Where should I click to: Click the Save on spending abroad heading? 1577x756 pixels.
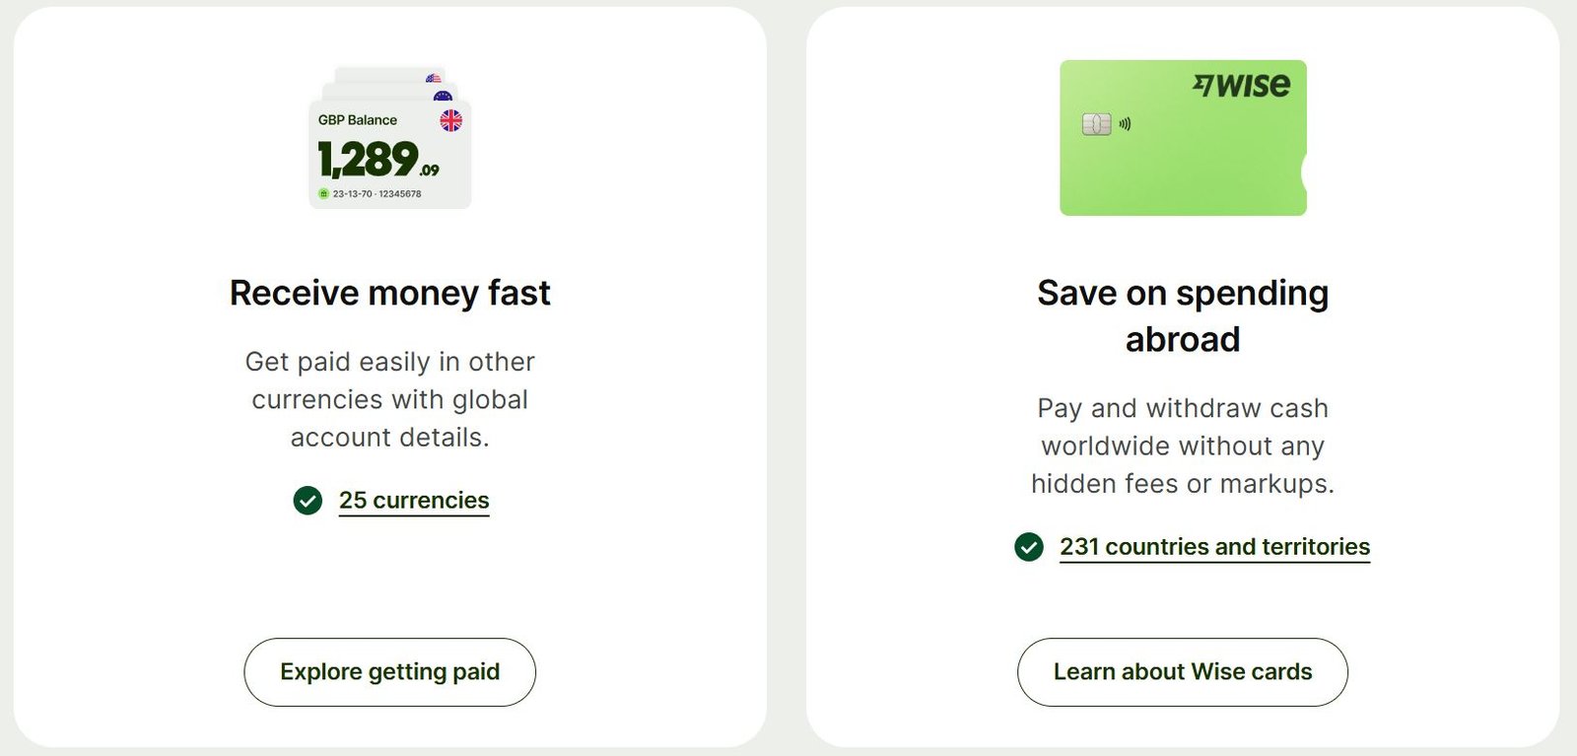coord(1183,315)
